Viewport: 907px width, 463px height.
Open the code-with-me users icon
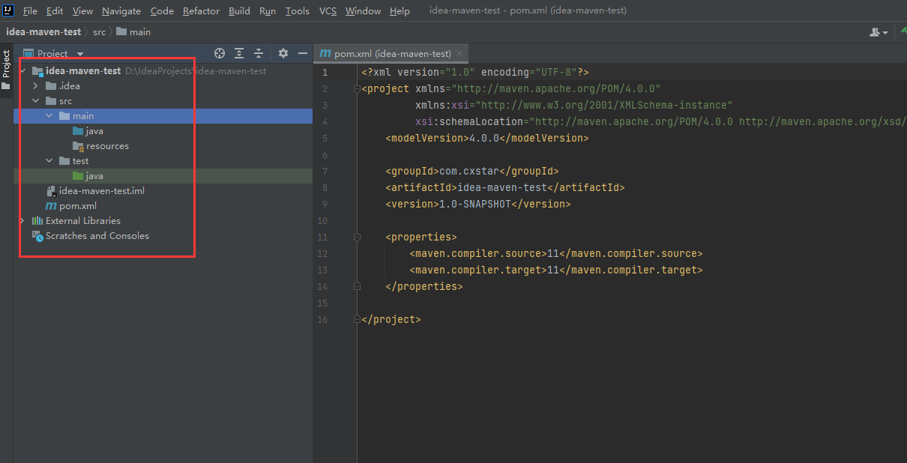874,31
